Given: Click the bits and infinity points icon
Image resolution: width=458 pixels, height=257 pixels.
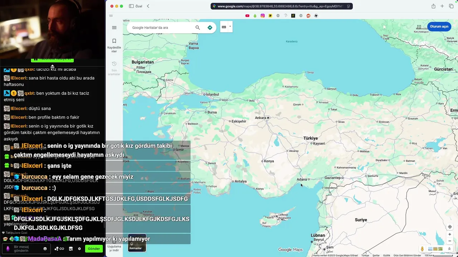Looking at the screenshot, I should [x=59, y=249].
